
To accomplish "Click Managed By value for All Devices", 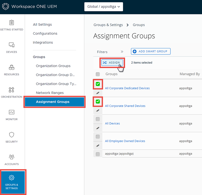I will 185,123.
